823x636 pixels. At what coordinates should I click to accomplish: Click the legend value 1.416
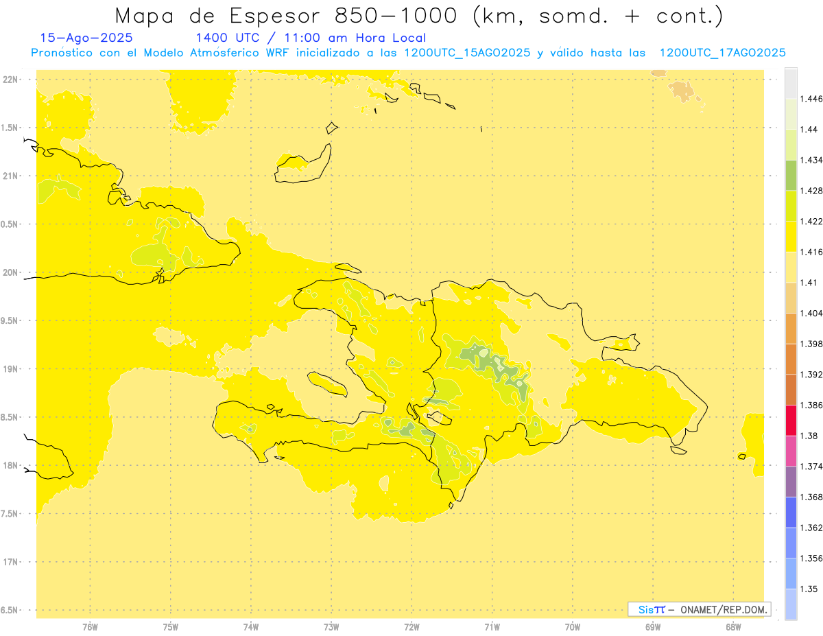pos(811,252)
